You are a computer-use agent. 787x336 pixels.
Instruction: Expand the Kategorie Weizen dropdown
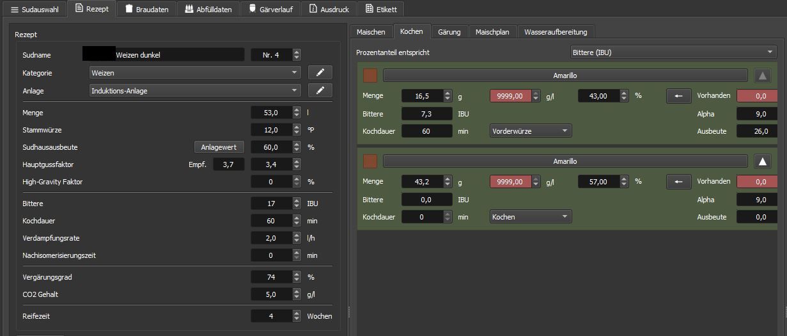[x=195, y=73]
